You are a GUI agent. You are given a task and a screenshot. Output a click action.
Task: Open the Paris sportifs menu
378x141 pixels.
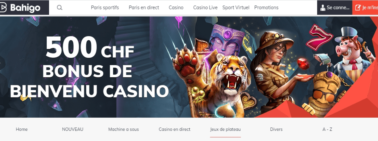(x=105, y=8)
